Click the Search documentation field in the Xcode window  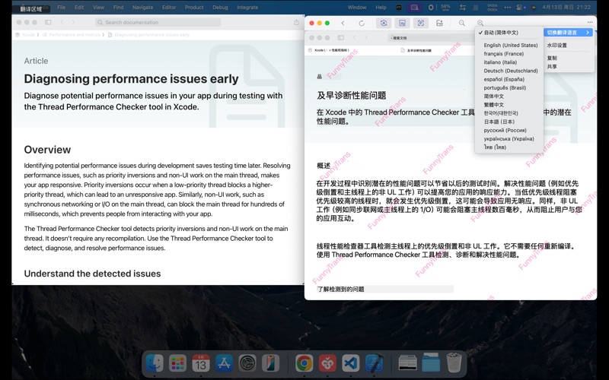coord(158,23)
